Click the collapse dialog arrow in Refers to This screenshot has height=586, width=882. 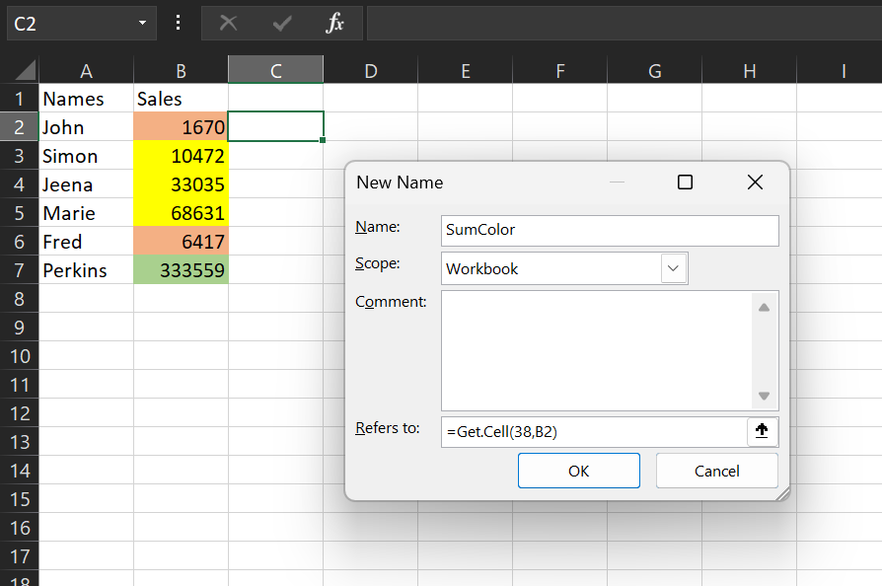[762, 431]
